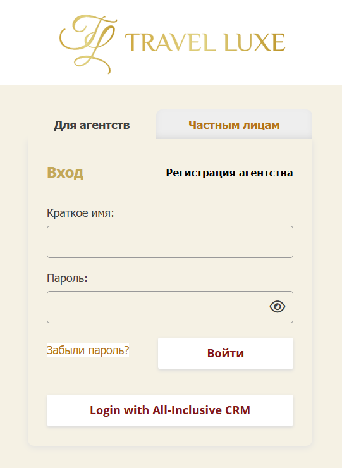Submit login with the Войти button
The height and width of the screenshot is (468, 342).
226,353
